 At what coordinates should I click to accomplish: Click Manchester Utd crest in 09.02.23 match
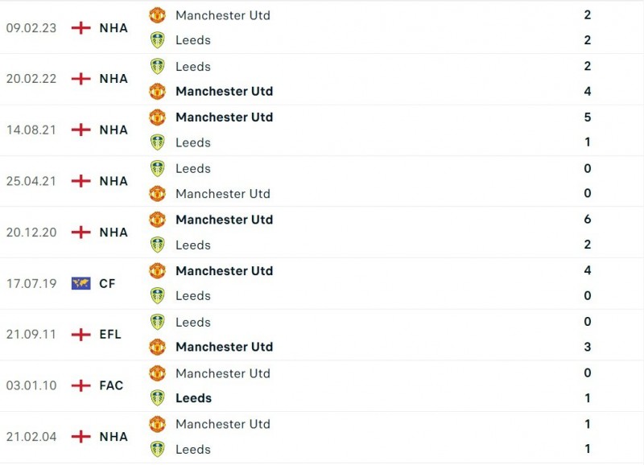point(157,15)
